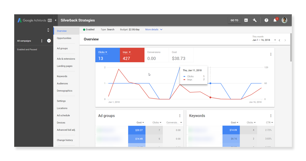Viewport: 306px width, 161px height.
Task: Open the Overview page tab
Action: 67,31
